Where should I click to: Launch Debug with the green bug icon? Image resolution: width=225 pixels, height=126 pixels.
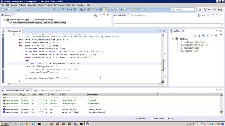[69, 9]
